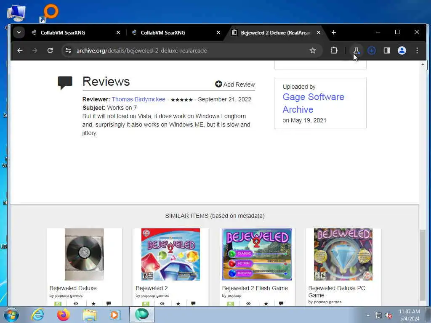Open Computer desktop icon
The height and width of the screenshot is (323, 431).
tap(16, 13)
